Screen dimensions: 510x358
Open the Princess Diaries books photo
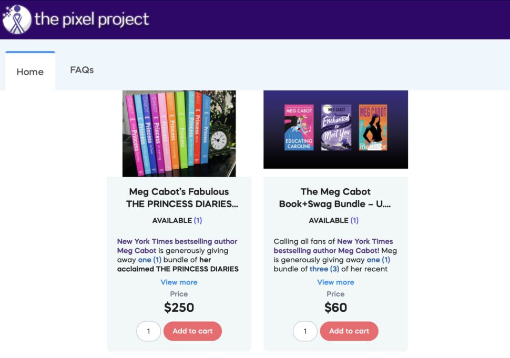tap(179, 134)
